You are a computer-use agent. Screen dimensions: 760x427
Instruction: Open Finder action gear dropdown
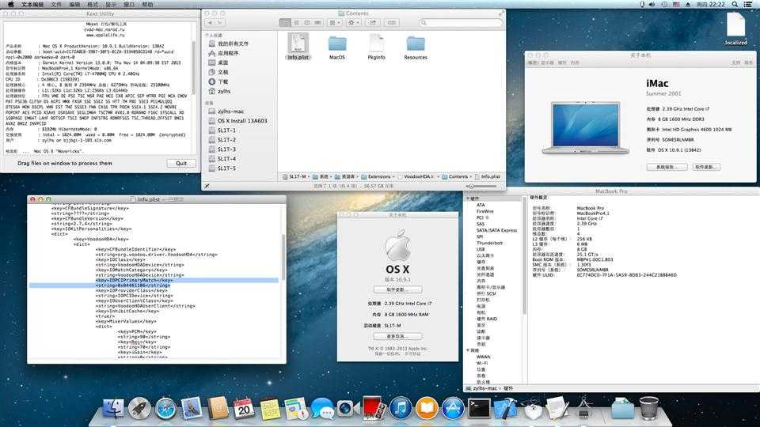tap(353, 23)
